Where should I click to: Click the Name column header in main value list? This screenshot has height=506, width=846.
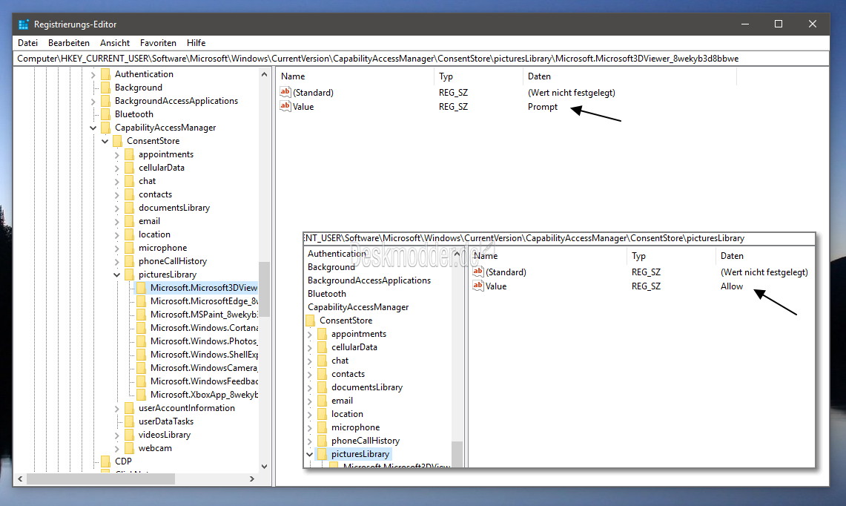point(355,76)
